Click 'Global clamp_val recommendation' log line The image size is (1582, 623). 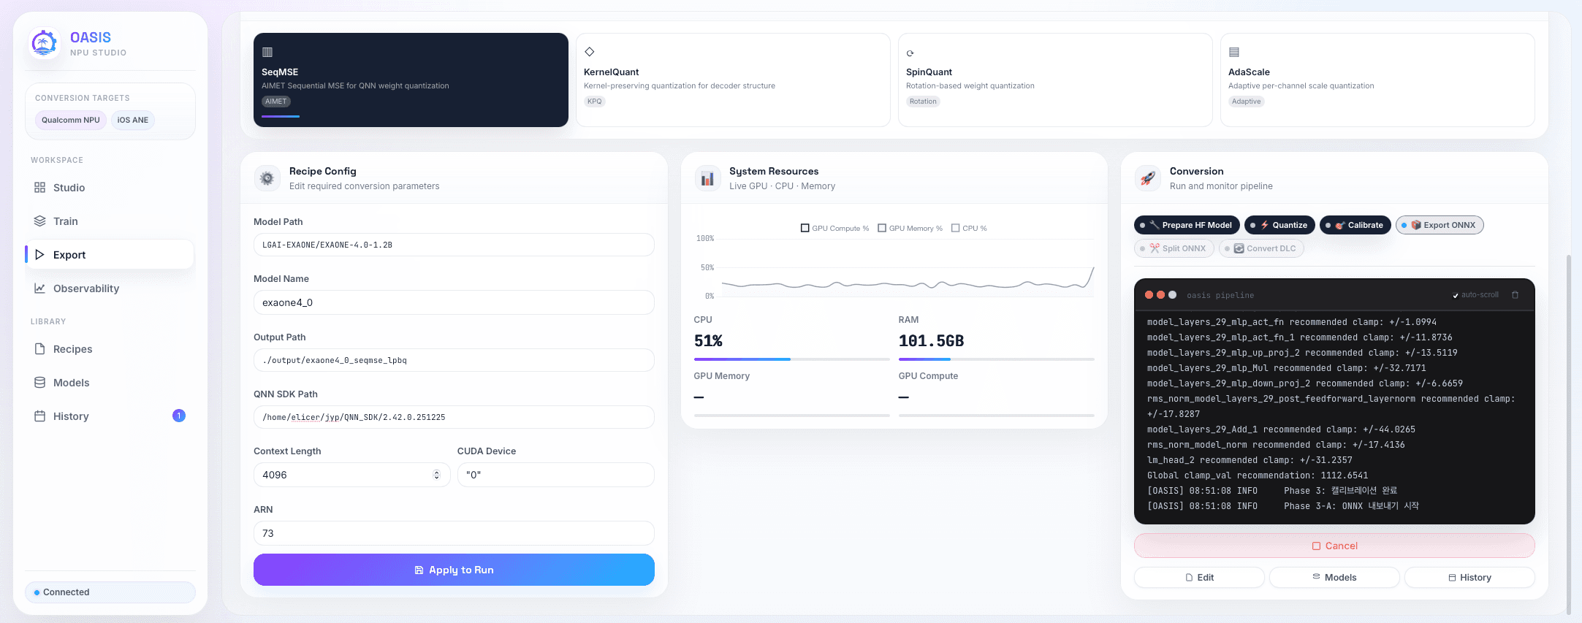click(1258, 475)
